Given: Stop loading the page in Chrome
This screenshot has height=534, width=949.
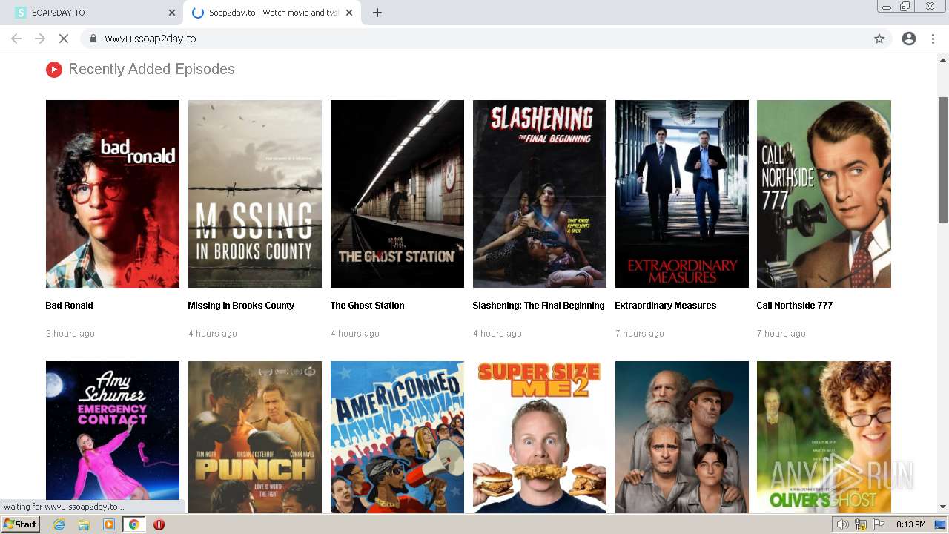Looking at the screenshot, I should click(x=64, y=39).
